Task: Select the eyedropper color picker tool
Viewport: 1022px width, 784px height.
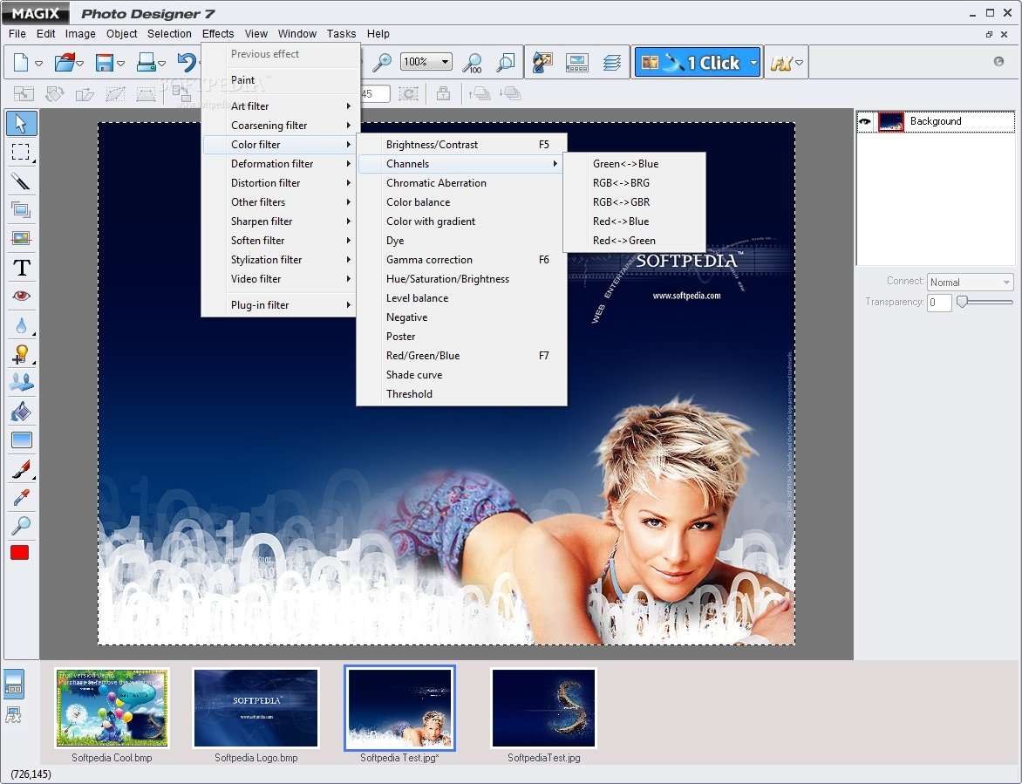Action: (x=21, y=498)
